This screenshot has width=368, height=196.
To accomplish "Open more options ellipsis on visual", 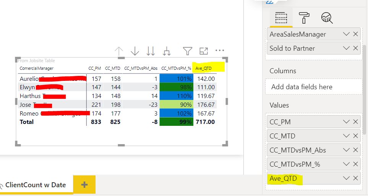I will tap(220, 50).
